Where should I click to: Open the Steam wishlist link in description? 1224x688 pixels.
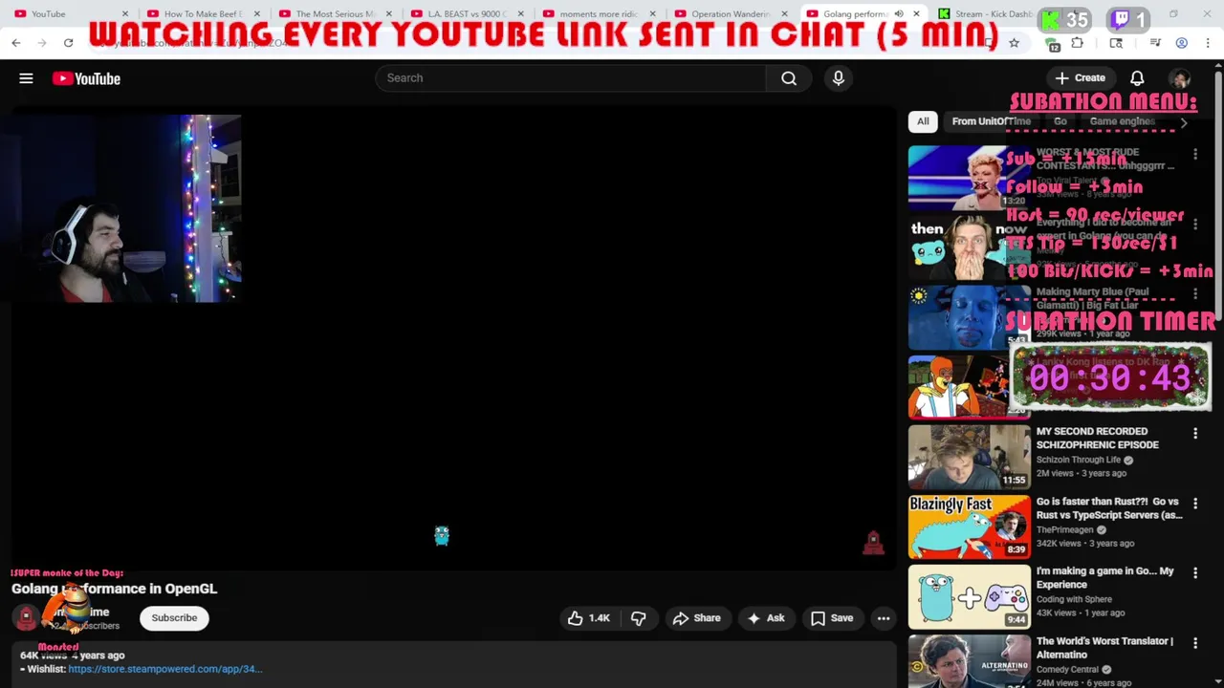point(164,669)
